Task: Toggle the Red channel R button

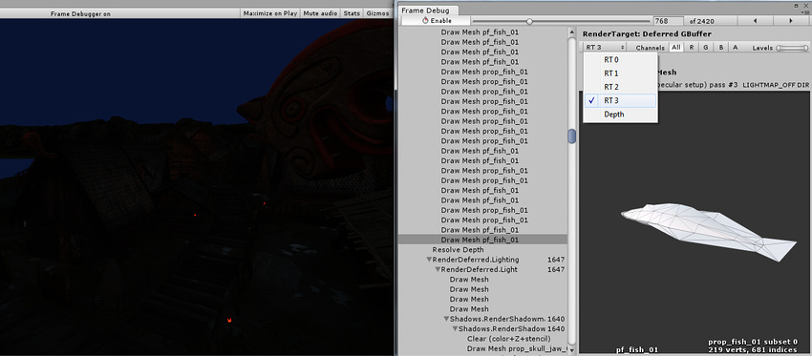Action: tap(692, 47)
